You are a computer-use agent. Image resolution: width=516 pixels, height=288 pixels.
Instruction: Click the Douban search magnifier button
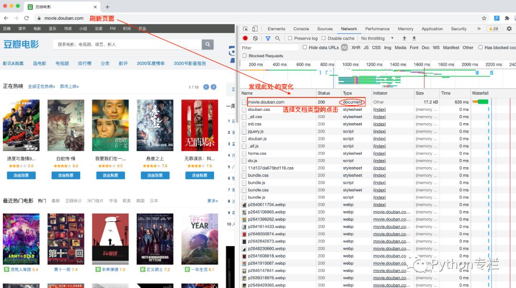(x=207, y=44)
